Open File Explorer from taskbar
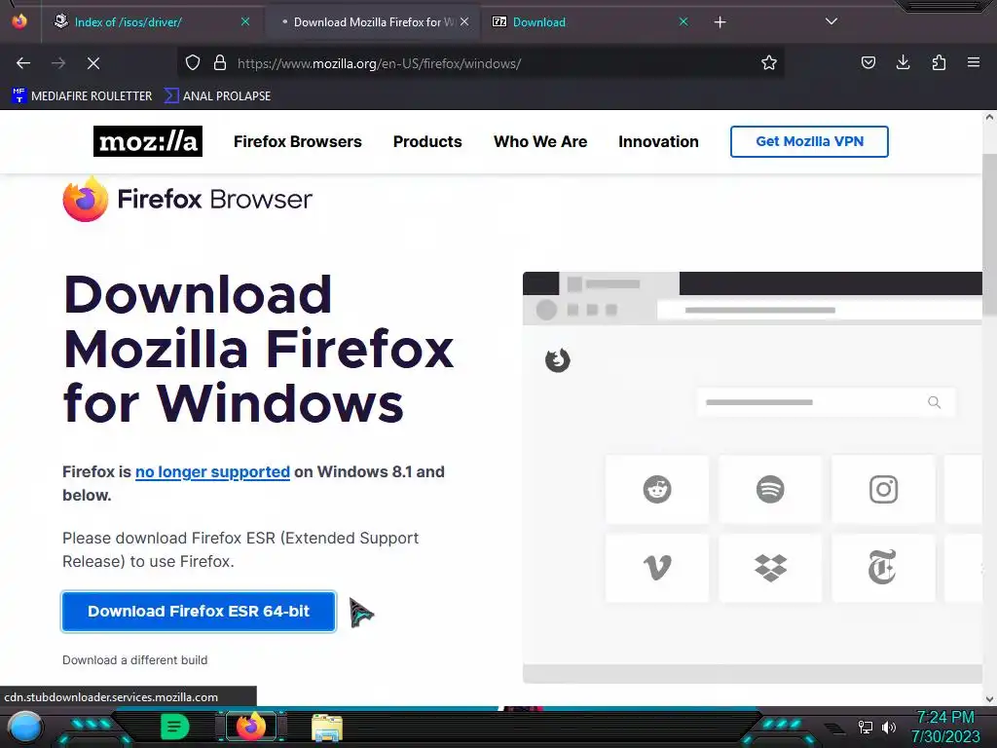Image resolution: width=997 pixels, height=748 pixels. click(x=327, y=728)
